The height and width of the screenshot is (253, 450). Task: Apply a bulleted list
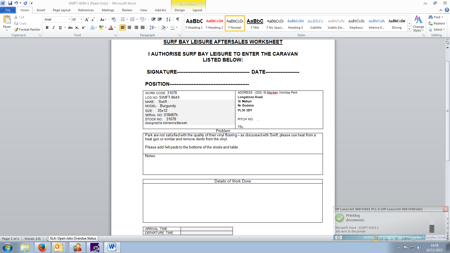point(123,19)
